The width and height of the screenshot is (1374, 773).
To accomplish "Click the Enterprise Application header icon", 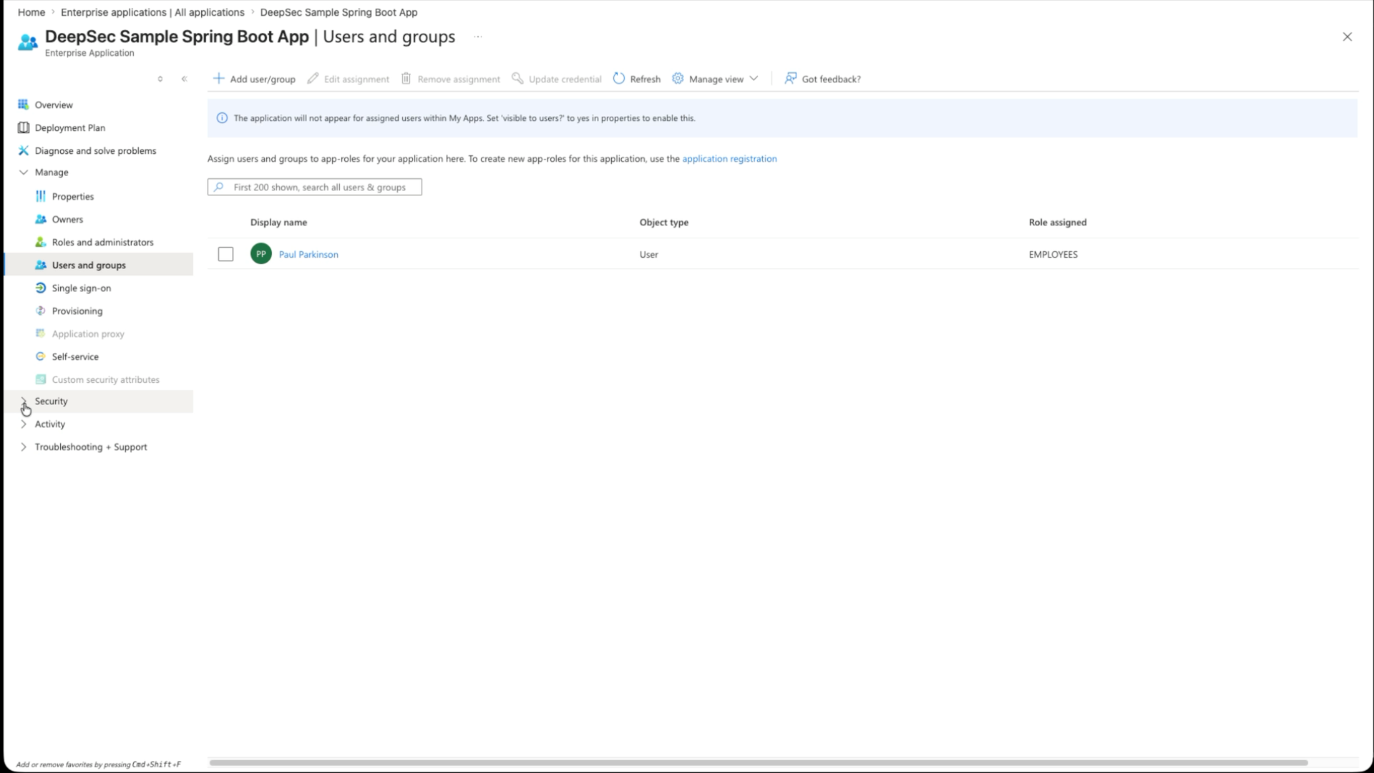I will coord(28,42).
